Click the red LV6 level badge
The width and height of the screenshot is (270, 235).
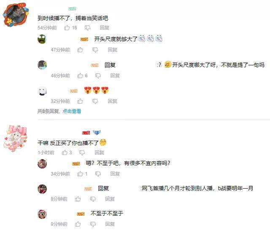[x=86, y=133]
